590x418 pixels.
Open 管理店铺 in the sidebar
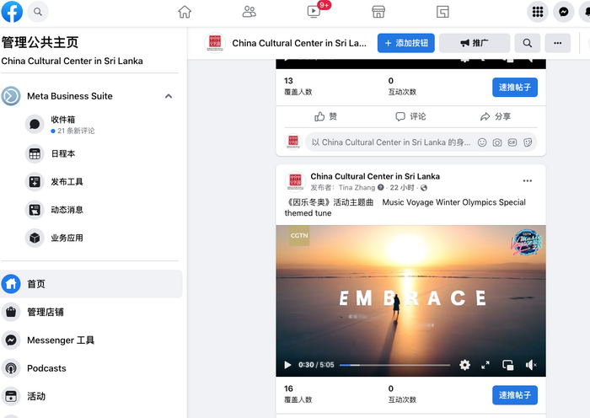pos(91,312)
